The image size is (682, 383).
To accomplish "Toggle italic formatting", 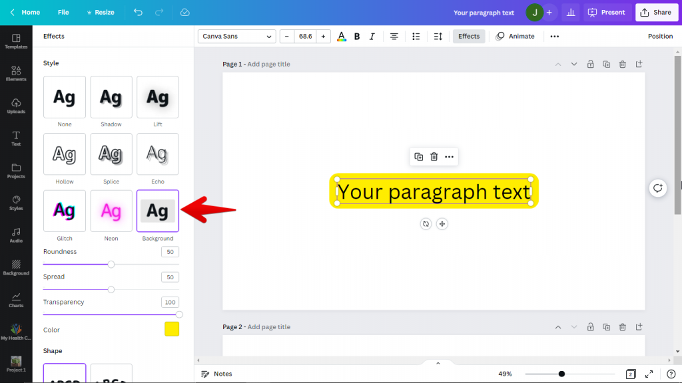I will [x=371, y=36].
